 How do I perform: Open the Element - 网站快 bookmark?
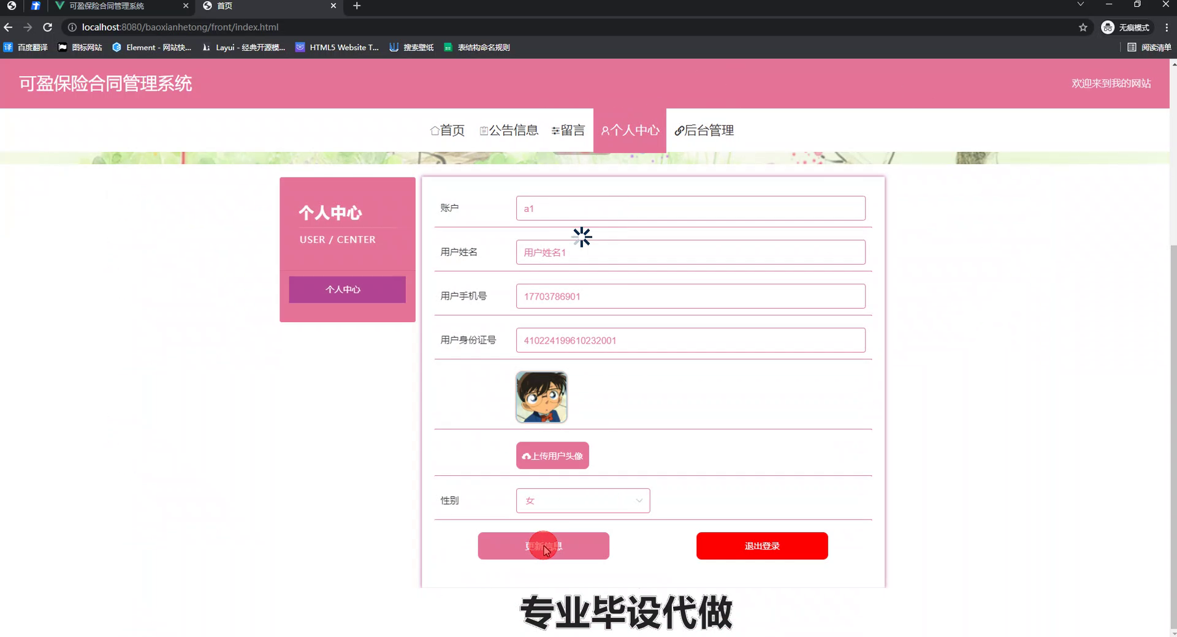pos(152,47)
